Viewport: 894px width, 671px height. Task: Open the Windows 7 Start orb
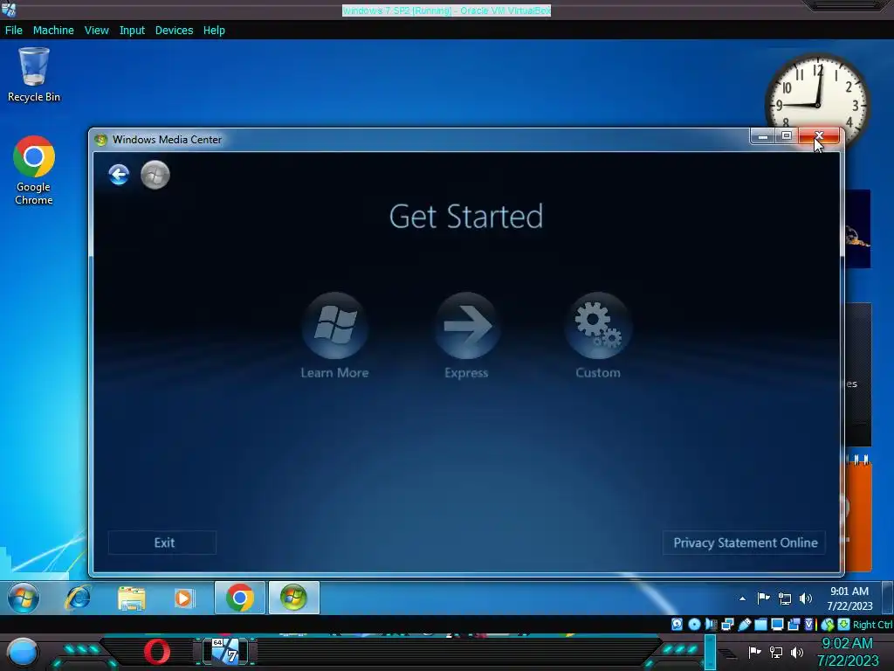point(24,598)
